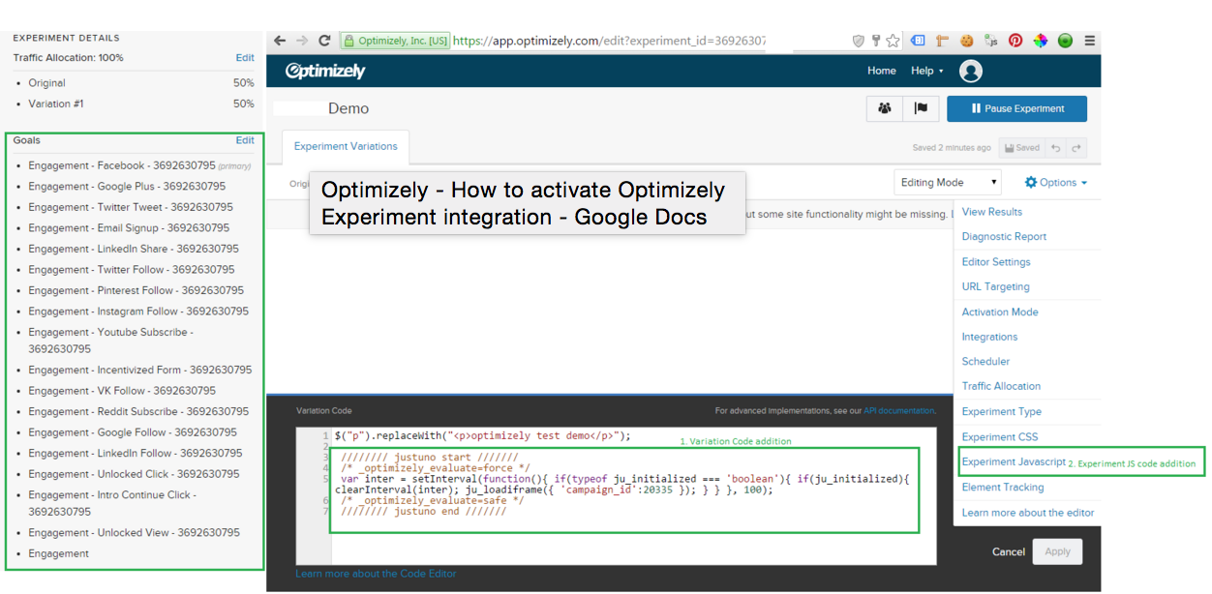This screenshot has width=1212, height=594.
Task: Open the API documentation link
Action: [x=898, y=411]
